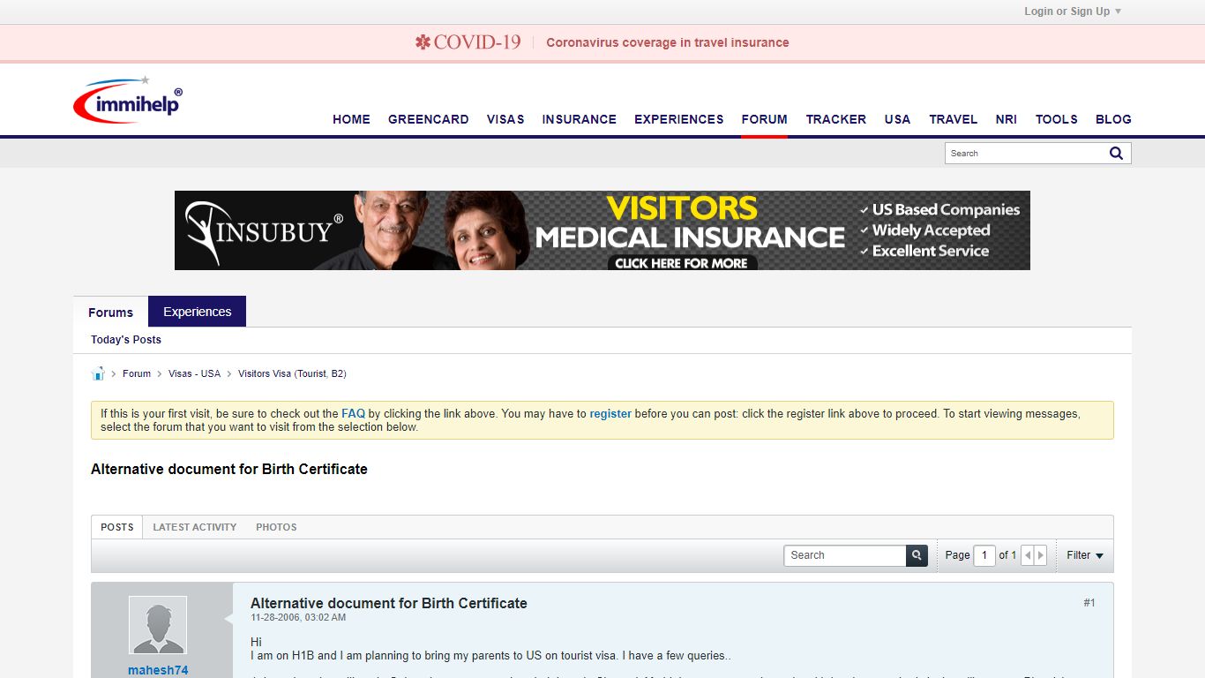Screen dimensions: 1205x678
Task: Click Visas - USA breadcrumb link
Action: click(x=195, y=373)
